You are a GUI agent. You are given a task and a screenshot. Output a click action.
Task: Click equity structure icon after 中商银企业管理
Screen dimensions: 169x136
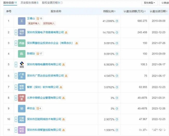click(63, 98)
